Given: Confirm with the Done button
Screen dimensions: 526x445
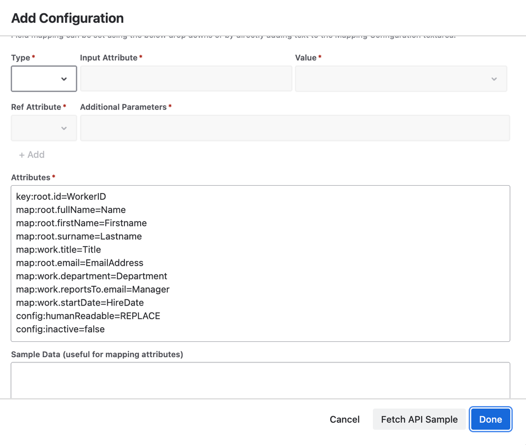Looking at the screenshot, I should (490, 419).
